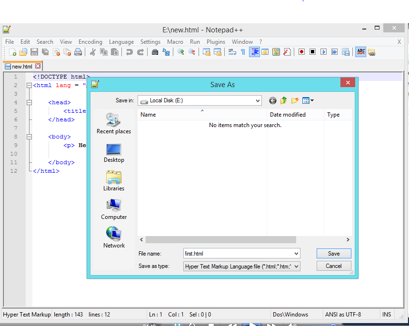Click Synchronize Vertical Scrolling icon
This screenshot has width=409, height=326.
point(206,52)
